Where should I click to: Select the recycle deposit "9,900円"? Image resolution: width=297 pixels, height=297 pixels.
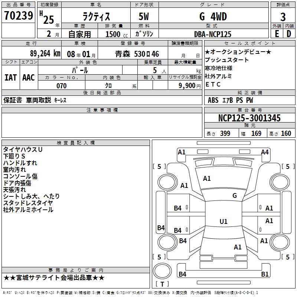pyautogui.click(x=190, y=86)
